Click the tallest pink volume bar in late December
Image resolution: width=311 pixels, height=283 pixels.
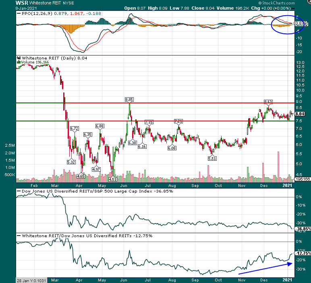(278, 167)
